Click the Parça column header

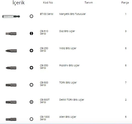tap(125, 3)
